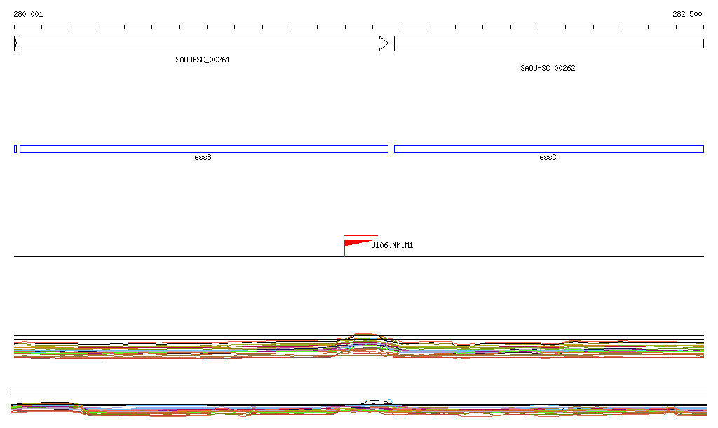Image resolution: width=718 pixels, height=428 pixels.
Task: Select the essC name label
Action: click(548, 158)
